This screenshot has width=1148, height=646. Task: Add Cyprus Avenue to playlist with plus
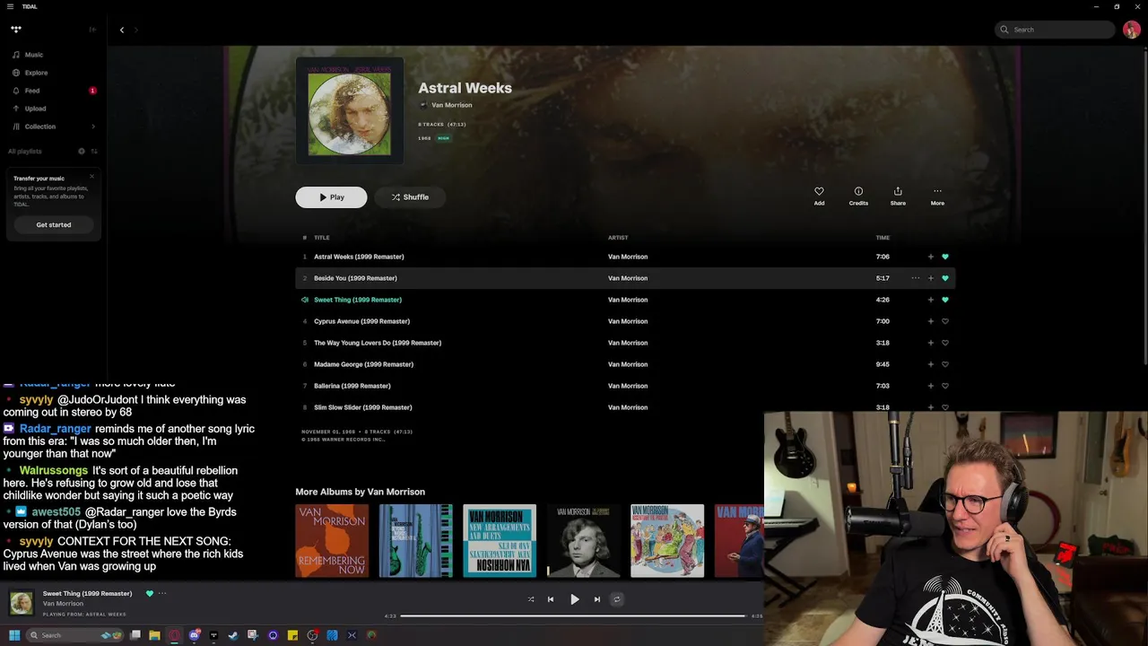click(x=930, y=321)
